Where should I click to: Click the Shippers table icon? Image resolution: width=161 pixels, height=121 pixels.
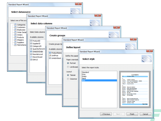15,40
